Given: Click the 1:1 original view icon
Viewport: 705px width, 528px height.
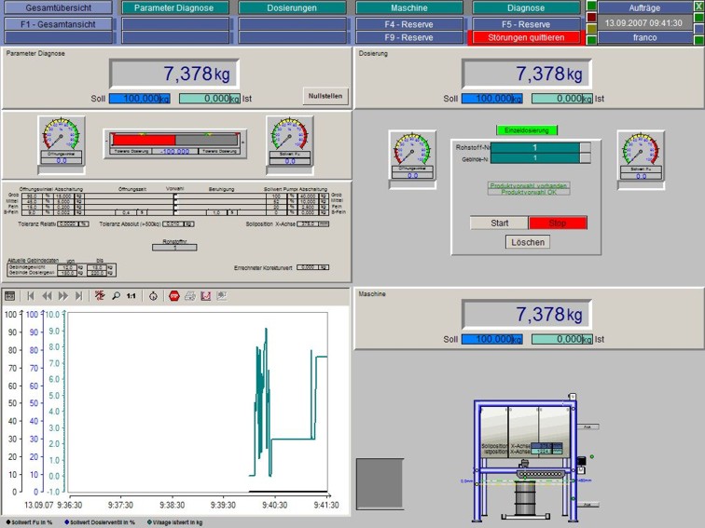Looking at the screenshot, I should [131, 295].
